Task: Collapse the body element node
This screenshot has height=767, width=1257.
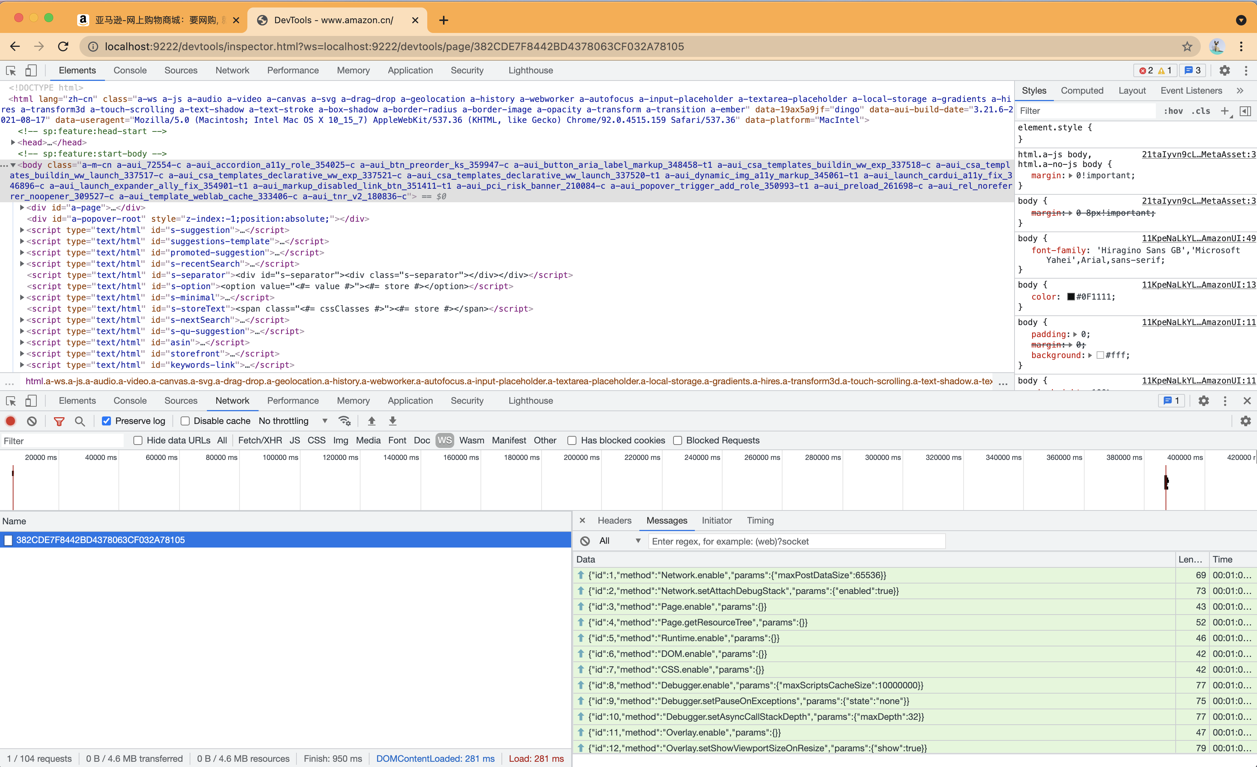Action: (x=13, y=165)
